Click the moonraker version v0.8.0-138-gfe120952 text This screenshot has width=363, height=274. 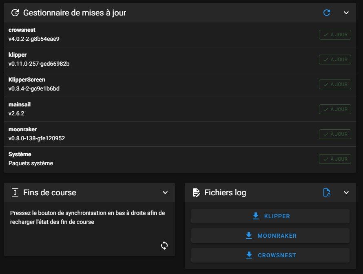(37, 138)
